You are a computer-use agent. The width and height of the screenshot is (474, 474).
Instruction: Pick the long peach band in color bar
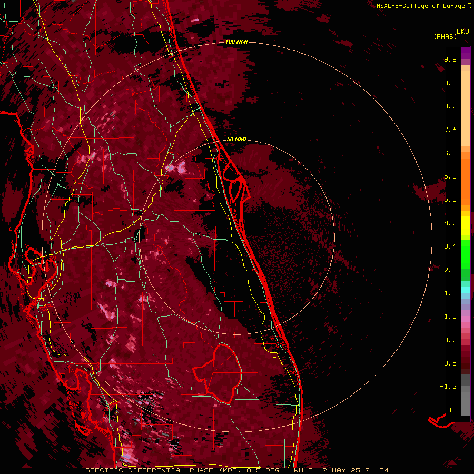pyautogui.click(x=465, y=108)
